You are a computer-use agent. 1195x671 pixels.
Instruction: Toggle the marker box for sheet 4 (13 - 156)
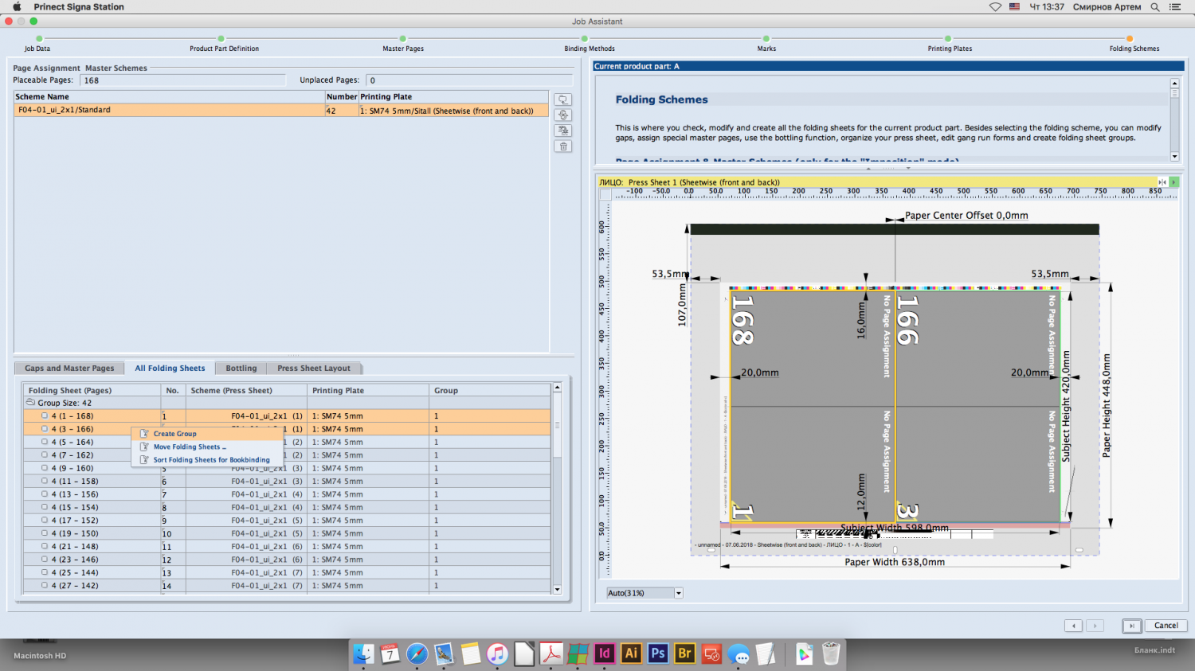(x=45, y=494)
